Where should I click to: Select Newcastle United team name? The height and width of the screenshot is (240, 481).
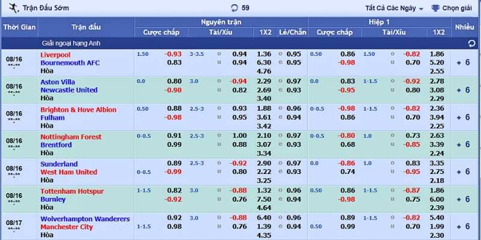pyautogui.click(x=69, y=90)
